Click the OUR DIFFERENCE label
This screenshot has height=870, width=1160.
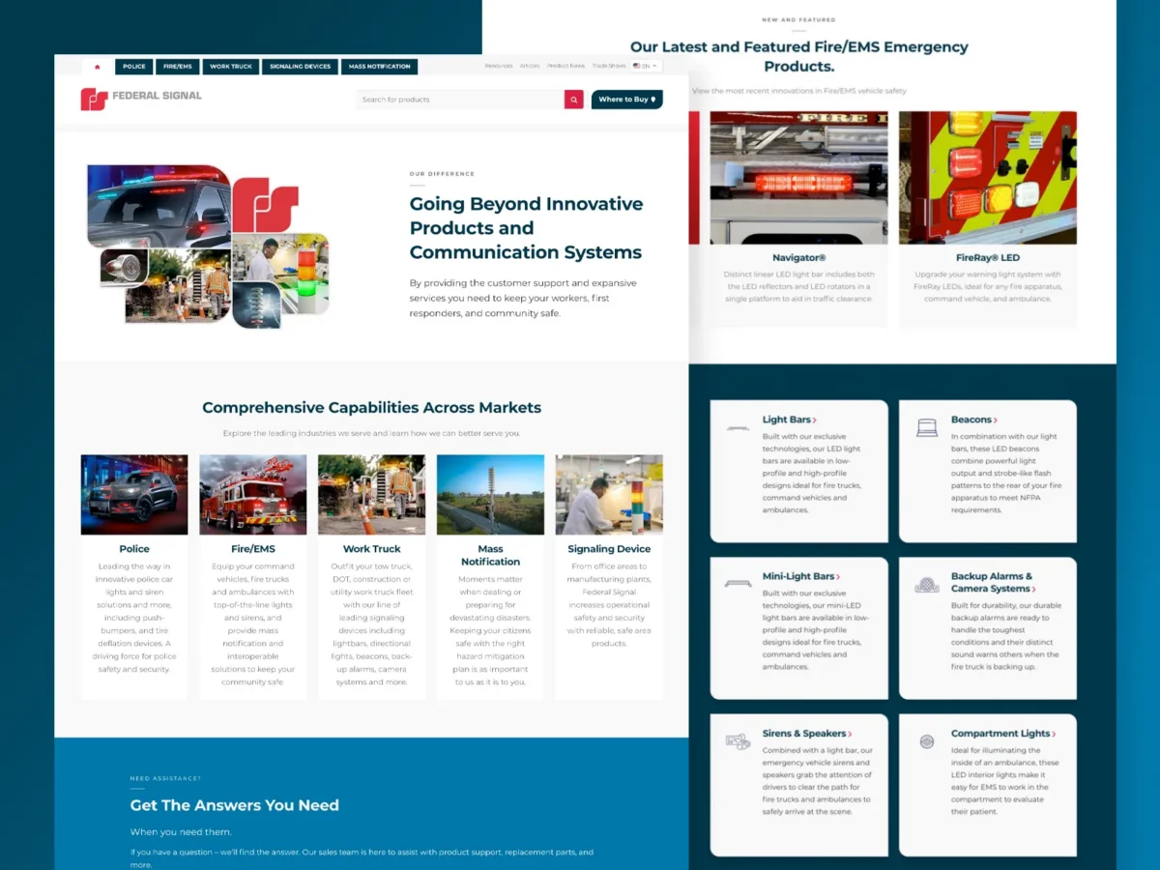tap(442, 174)
